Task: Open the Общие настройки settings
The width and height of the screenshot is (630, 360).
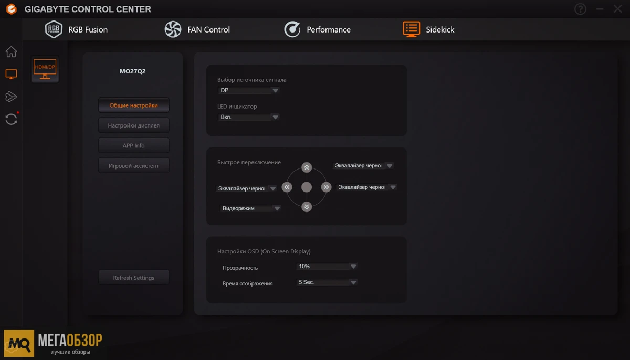Action: tap(133, 105)
